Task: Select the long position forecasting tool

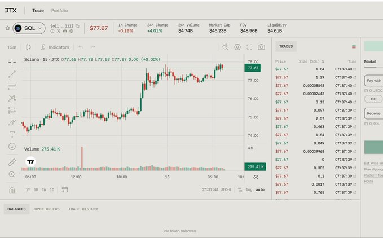Action: coord(12,111)
